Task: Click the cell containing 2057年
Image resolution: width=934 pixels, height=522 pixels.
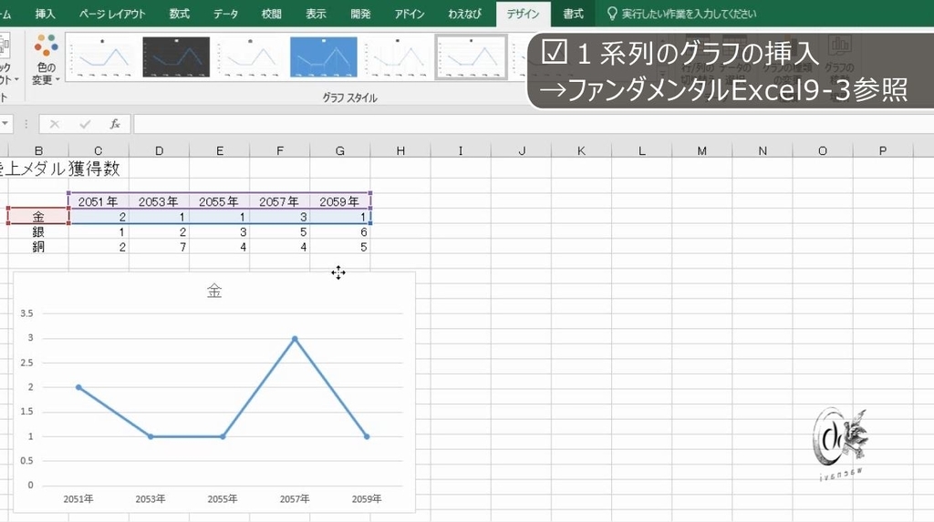Action: coord(280,201)
